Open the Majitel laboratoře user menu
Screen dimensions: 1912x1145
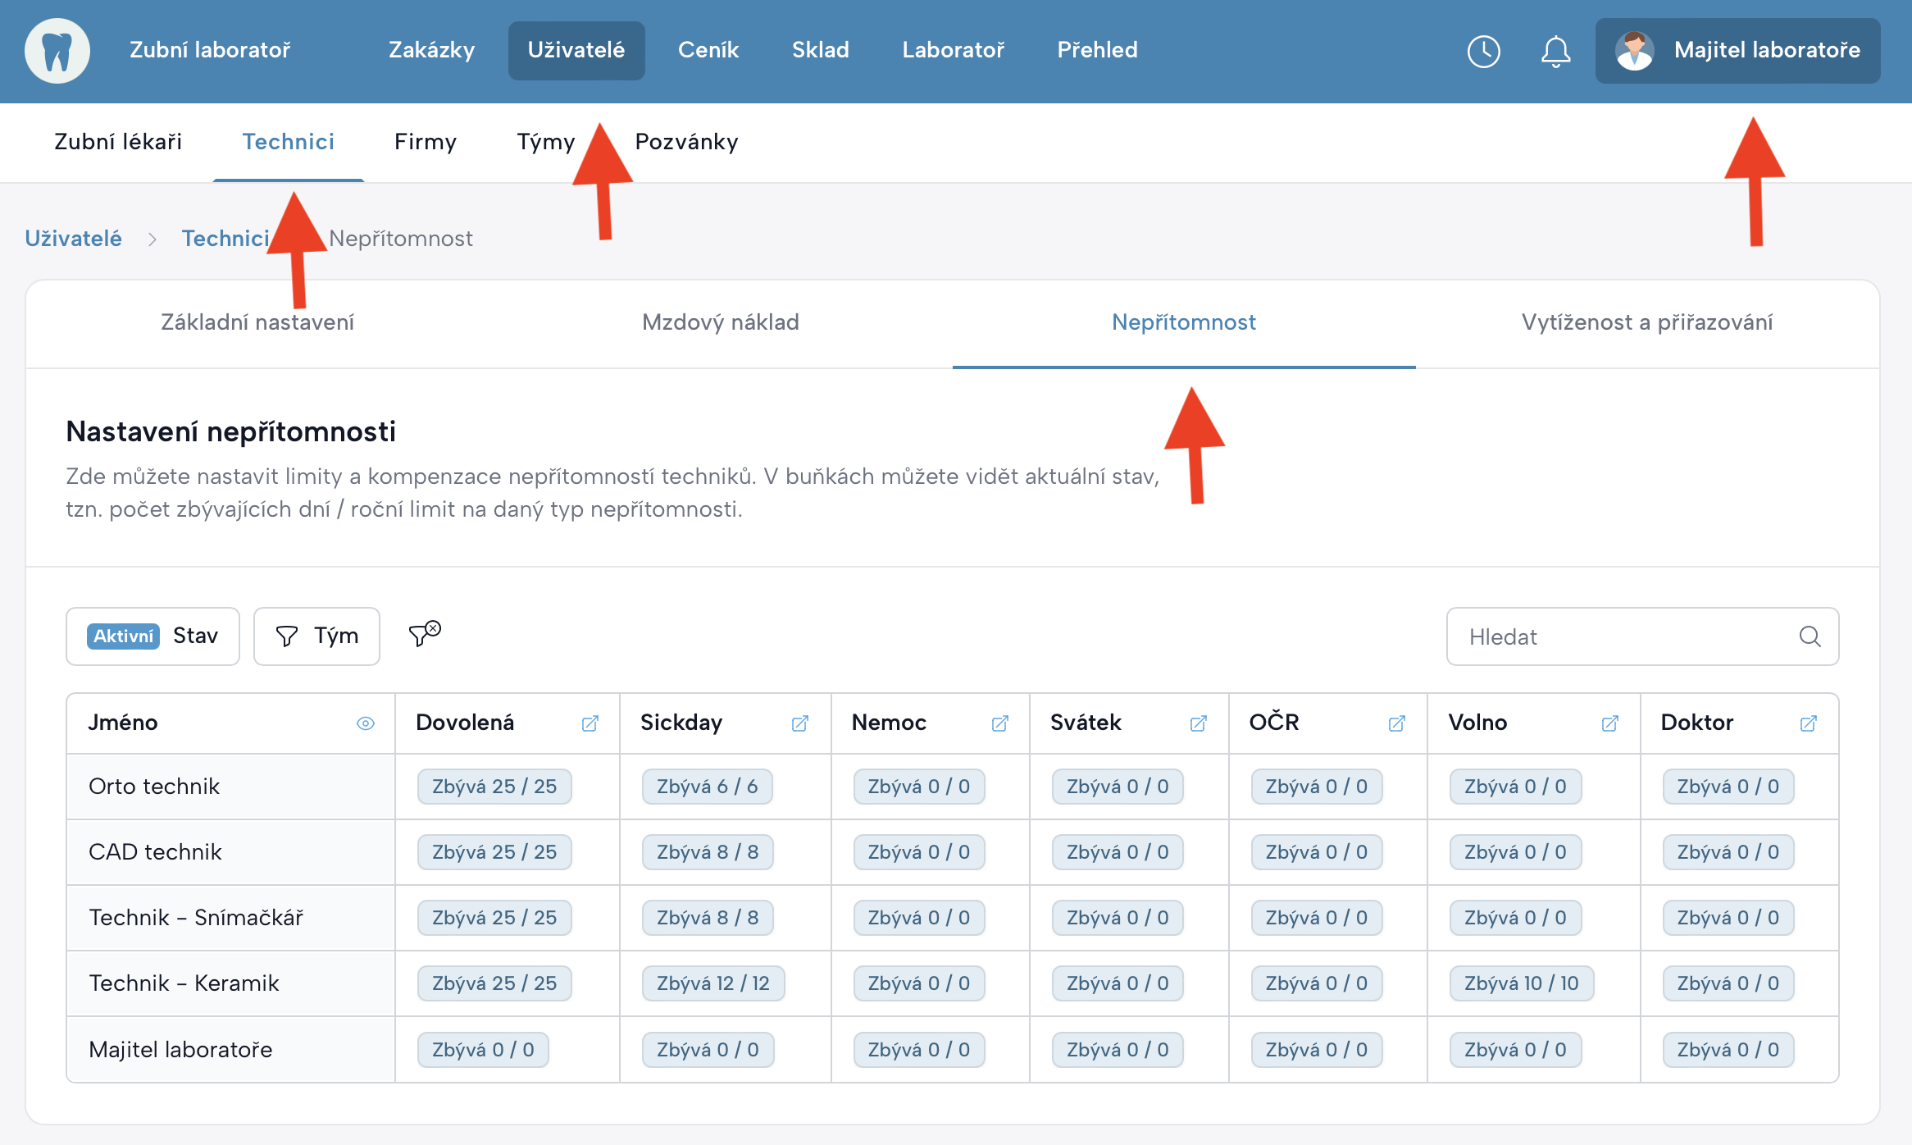pos(1737,51)
